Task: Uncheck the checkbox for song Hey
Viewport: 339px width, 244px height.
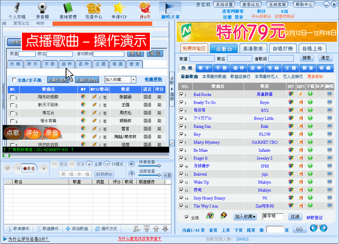Action: [x=181, y=134]
